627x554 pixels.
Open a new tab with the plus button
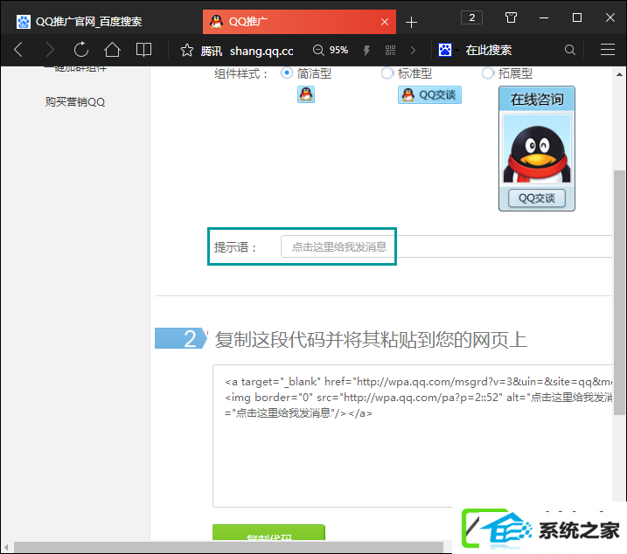click(411, 23)
